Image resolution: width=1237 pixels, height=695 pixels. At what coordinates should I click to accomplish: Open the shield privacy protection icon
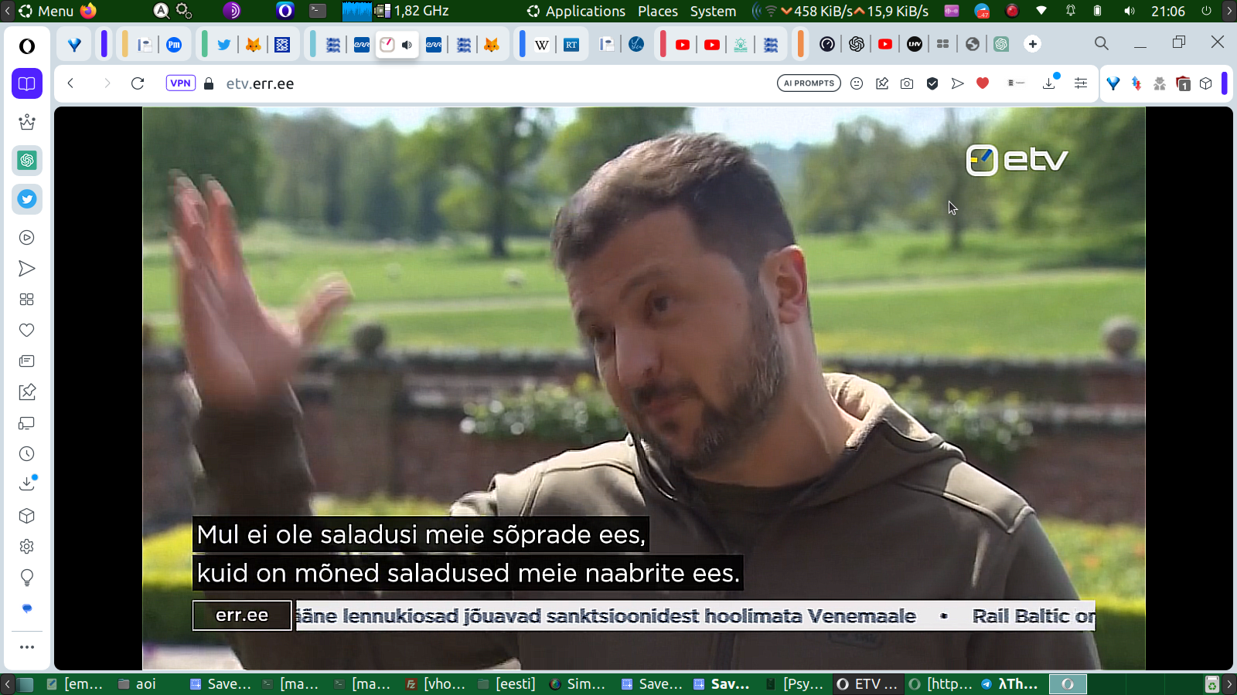pos(932,83)
